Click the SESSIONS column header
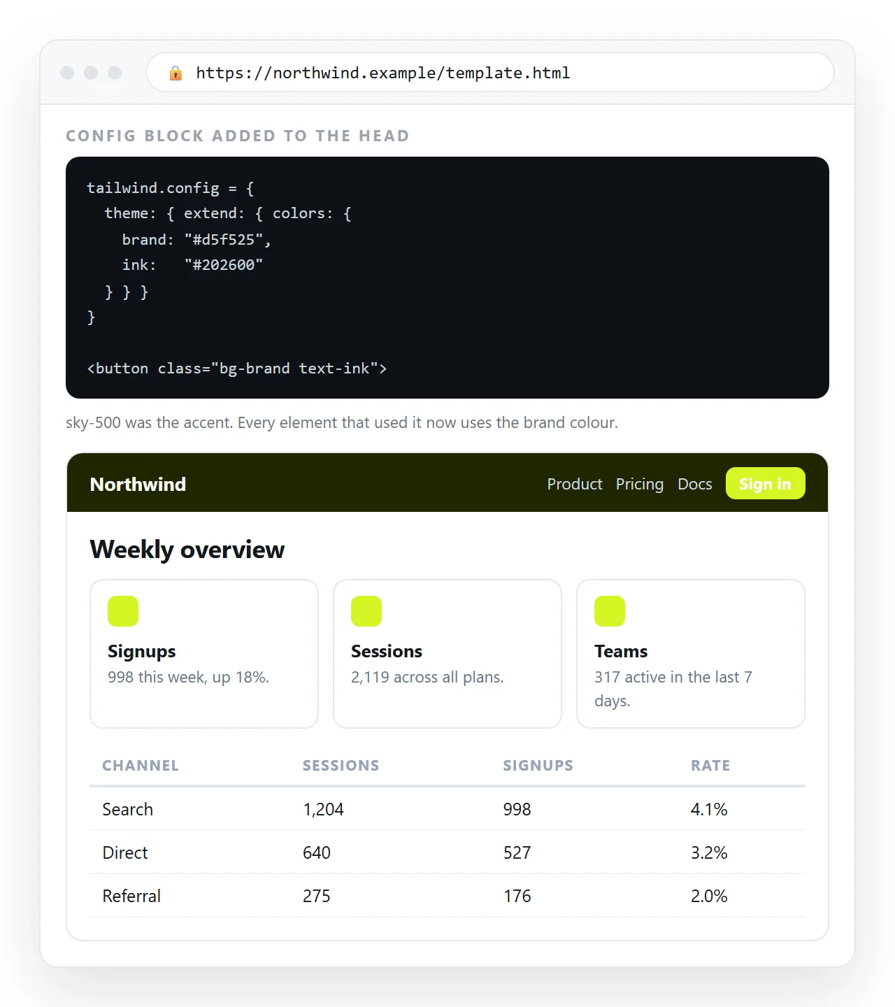 pyautogui.click(x=341, y=766)
